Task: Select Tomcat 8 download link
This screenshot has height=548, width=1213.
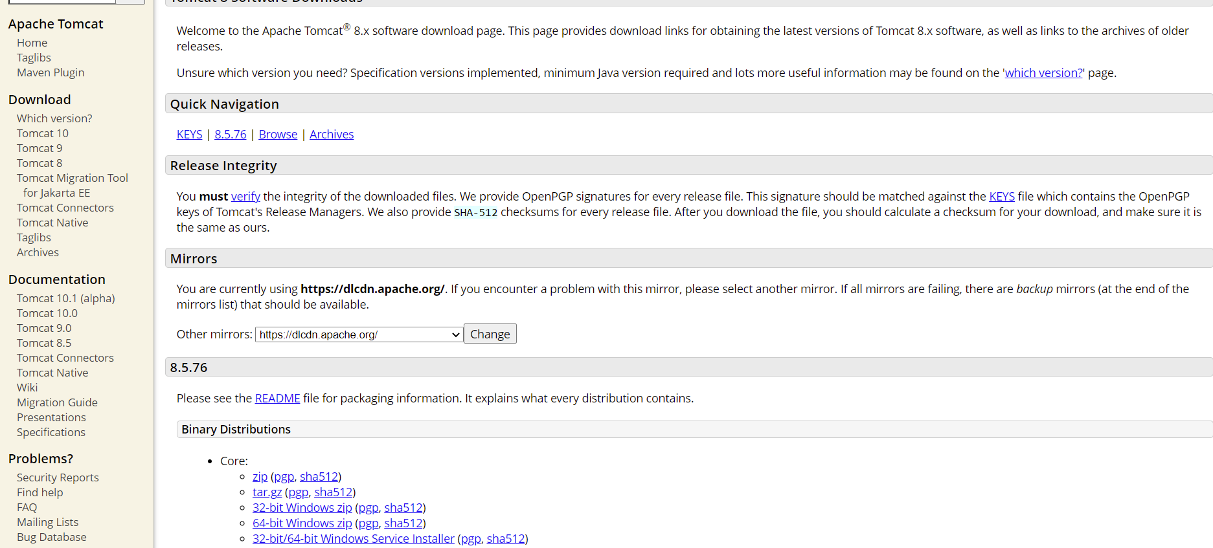Action: (x=40, y=163)
